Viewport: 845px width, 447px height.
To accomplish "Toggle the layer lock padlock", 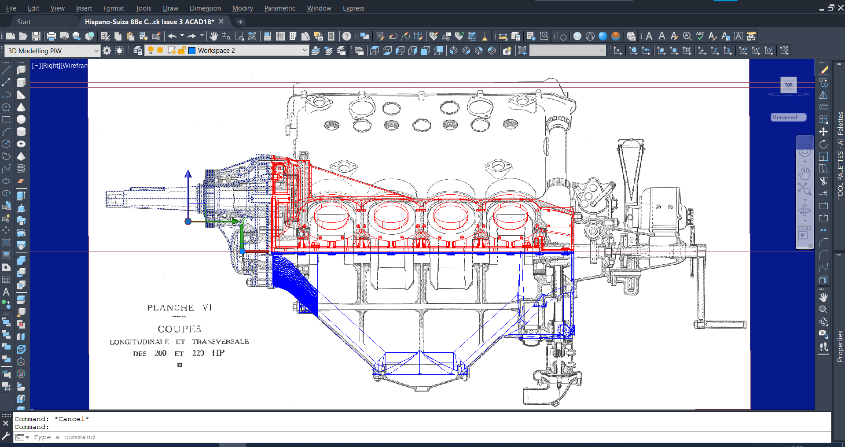I will (182, 51).
